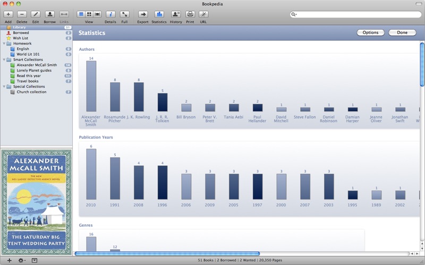Select the Lonely Planet guides collection
Image resolution: width=425 pixels, height=265 pixels.
(x=34, y=70)
